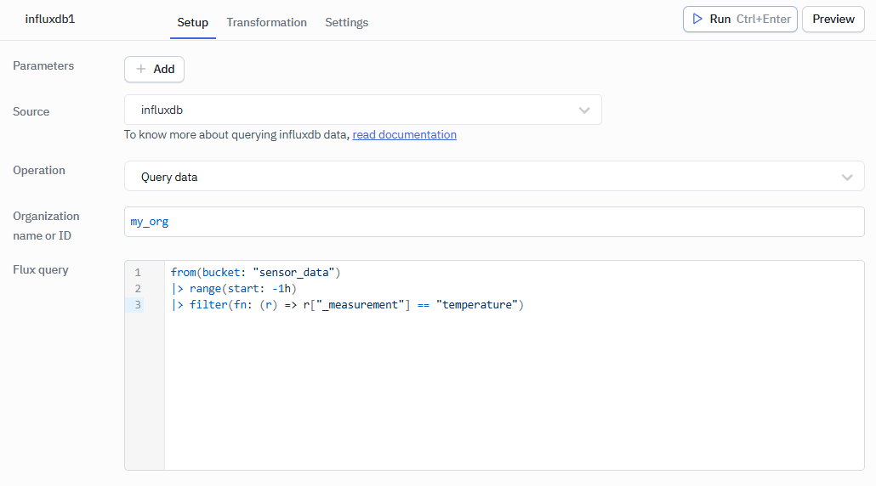Add a new parameter with plus button

(x=154, y=69)
